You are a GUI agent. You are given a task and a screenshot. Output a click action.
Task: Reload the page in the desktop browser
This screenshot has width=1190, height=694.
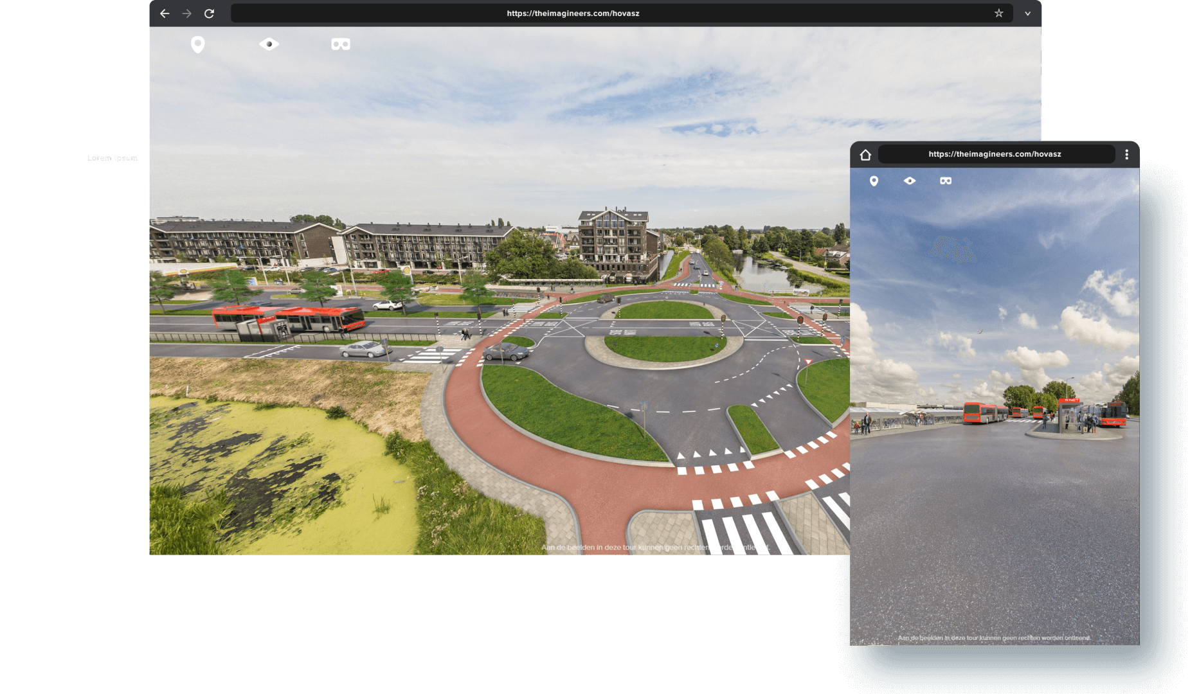209,13
